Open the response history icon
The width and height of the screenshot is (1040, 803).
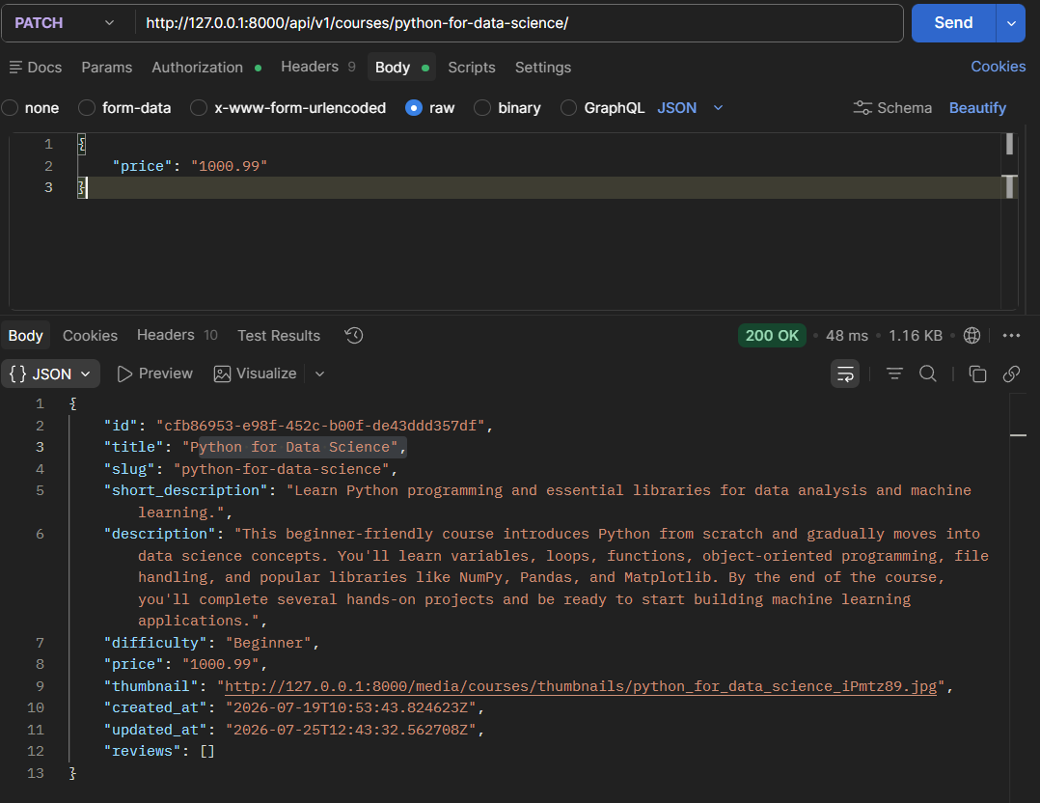(x=353, y=336)
